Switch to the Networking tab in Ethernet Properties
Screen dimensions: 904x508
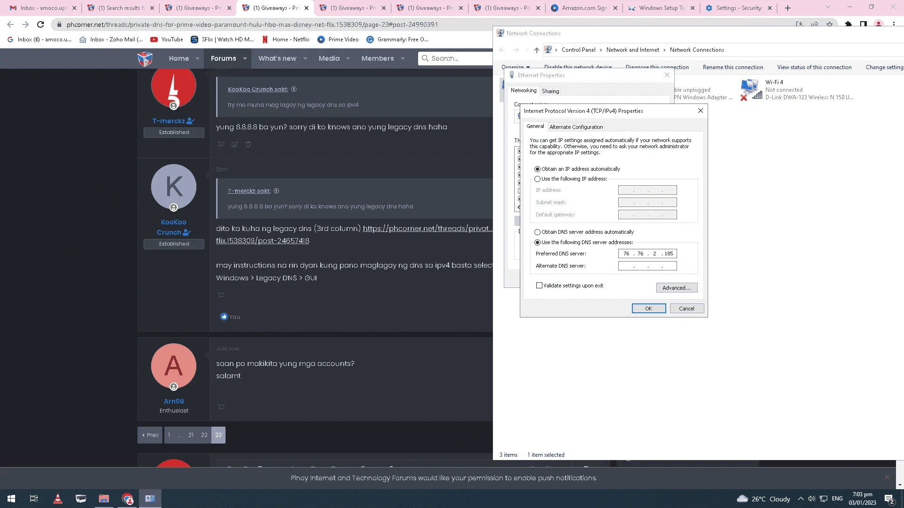[x=524, y=90]
